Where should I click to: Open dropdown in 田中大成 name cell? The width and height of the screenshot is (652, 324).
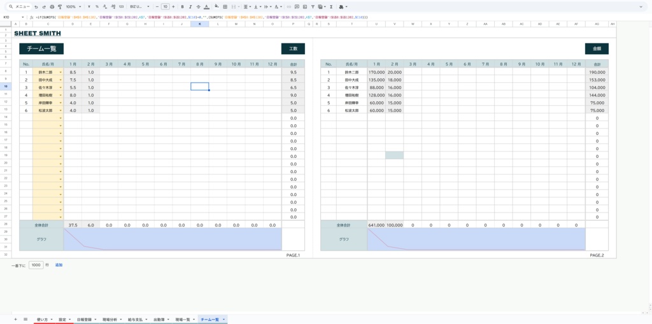(60, 80)
